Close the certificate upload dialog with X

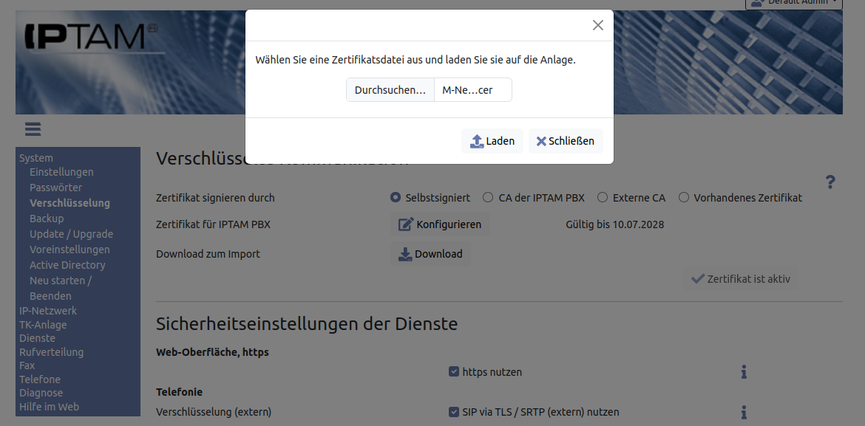pos(598,25)
